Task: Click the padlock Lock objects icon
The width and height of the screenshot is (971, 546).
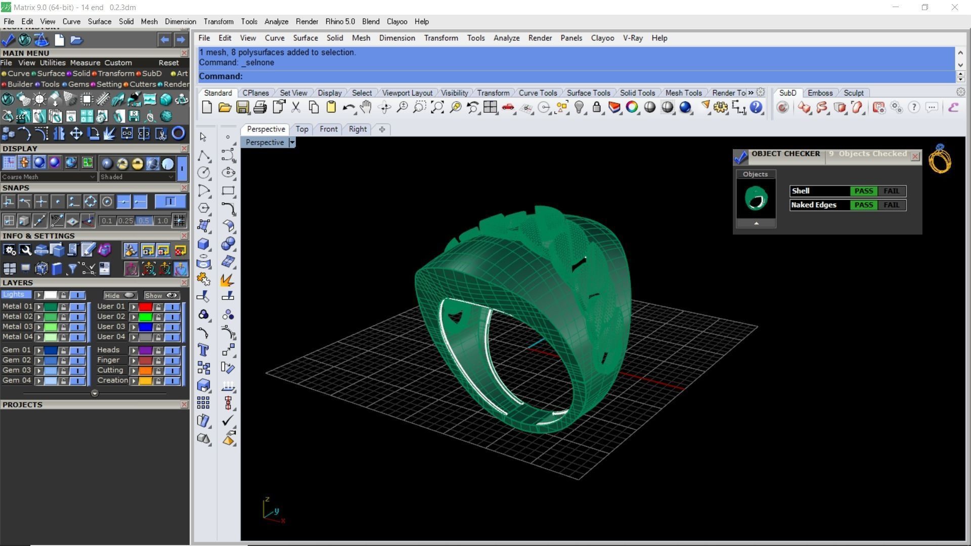Action: 597,107
